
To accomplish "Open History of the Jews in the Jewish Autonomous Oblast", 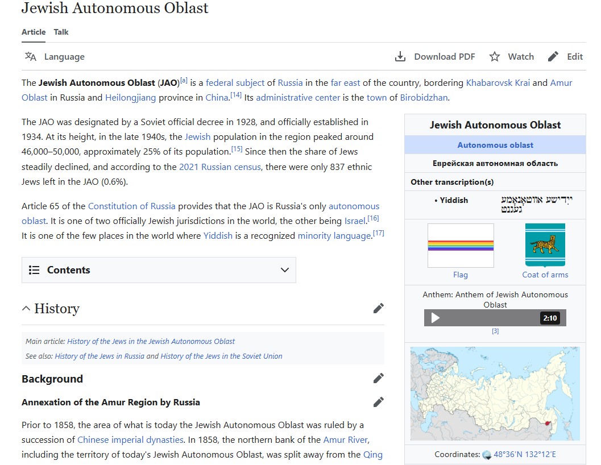I will [151, 342].
